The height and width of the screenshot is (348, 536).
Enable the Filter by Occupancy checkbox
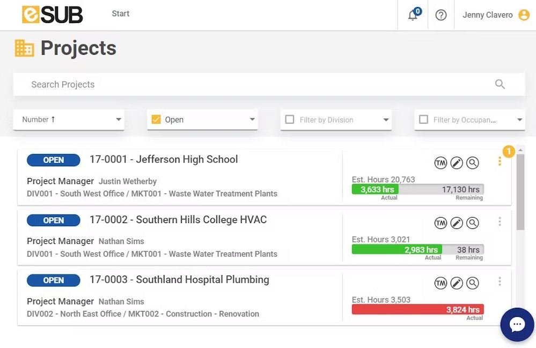423,120
